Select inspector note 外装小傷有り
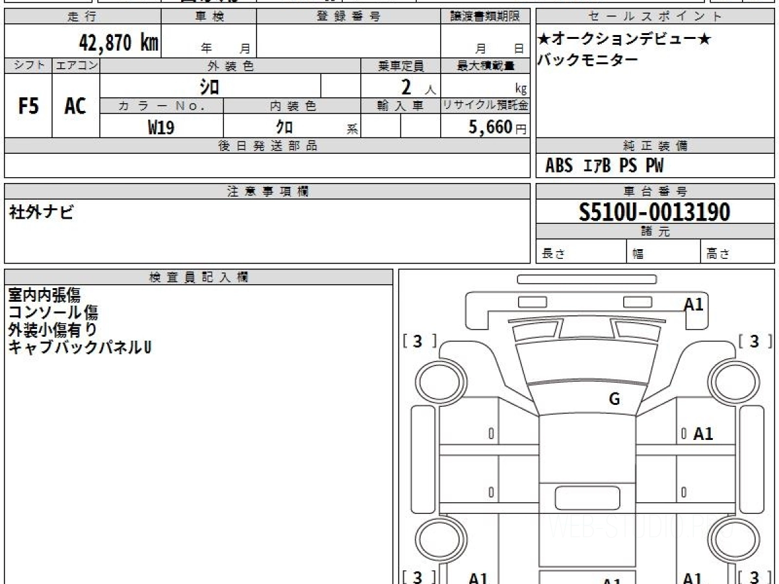This screenshot has height=584, width=779. point(53,330)
